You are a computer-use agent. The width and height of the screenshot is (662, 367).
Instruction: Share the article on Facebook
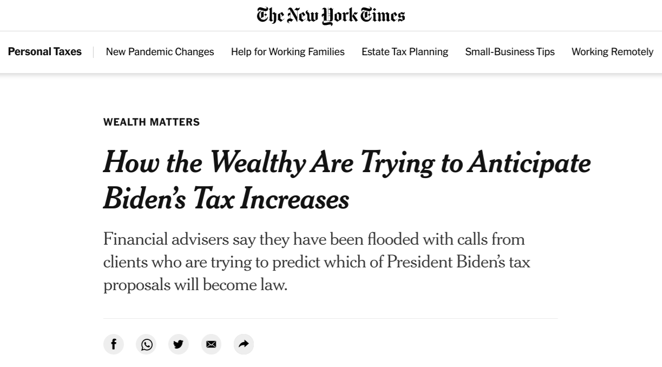(114, 344)
